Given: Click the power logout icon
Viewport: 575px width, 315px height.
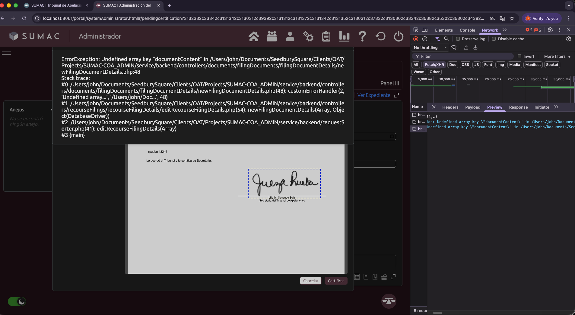Looking at the screenshot, I should (x=399, y=36).
